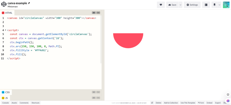Open the user avatar menu
This screenshot has height=105, width=231.
coord(226,5)
